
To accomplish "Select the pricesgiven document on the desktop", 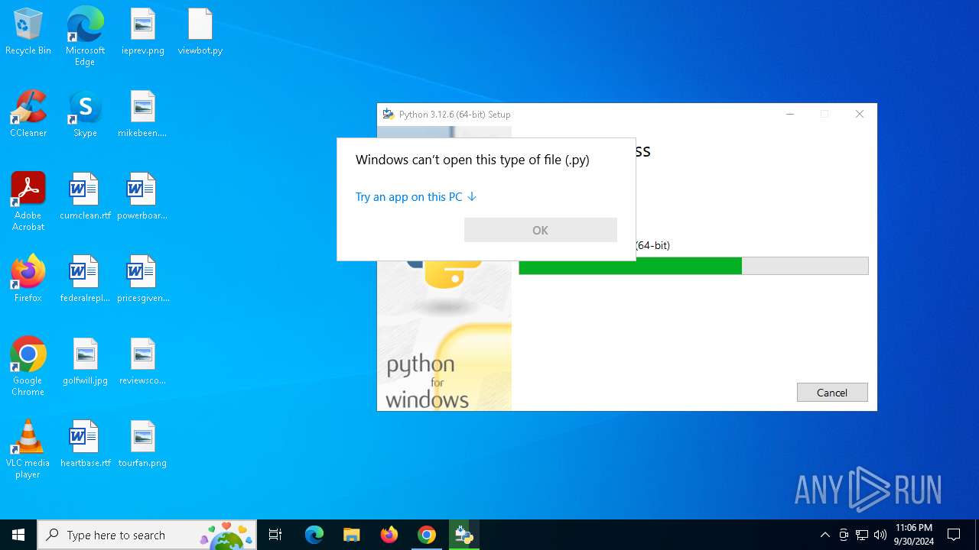I will [x=143, y=280].
